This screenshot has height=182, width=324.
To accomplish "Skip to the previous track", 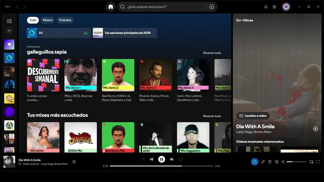I will (151, 159).
